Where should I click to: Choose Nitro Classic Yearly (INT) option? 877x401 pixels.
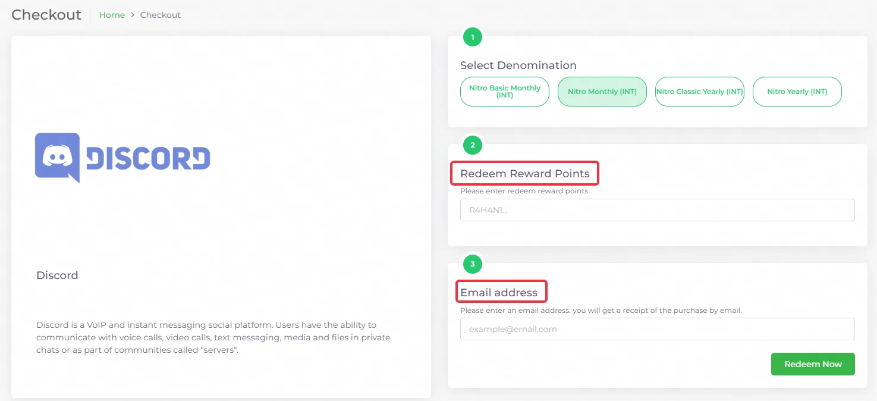click(x=699, y=92)
